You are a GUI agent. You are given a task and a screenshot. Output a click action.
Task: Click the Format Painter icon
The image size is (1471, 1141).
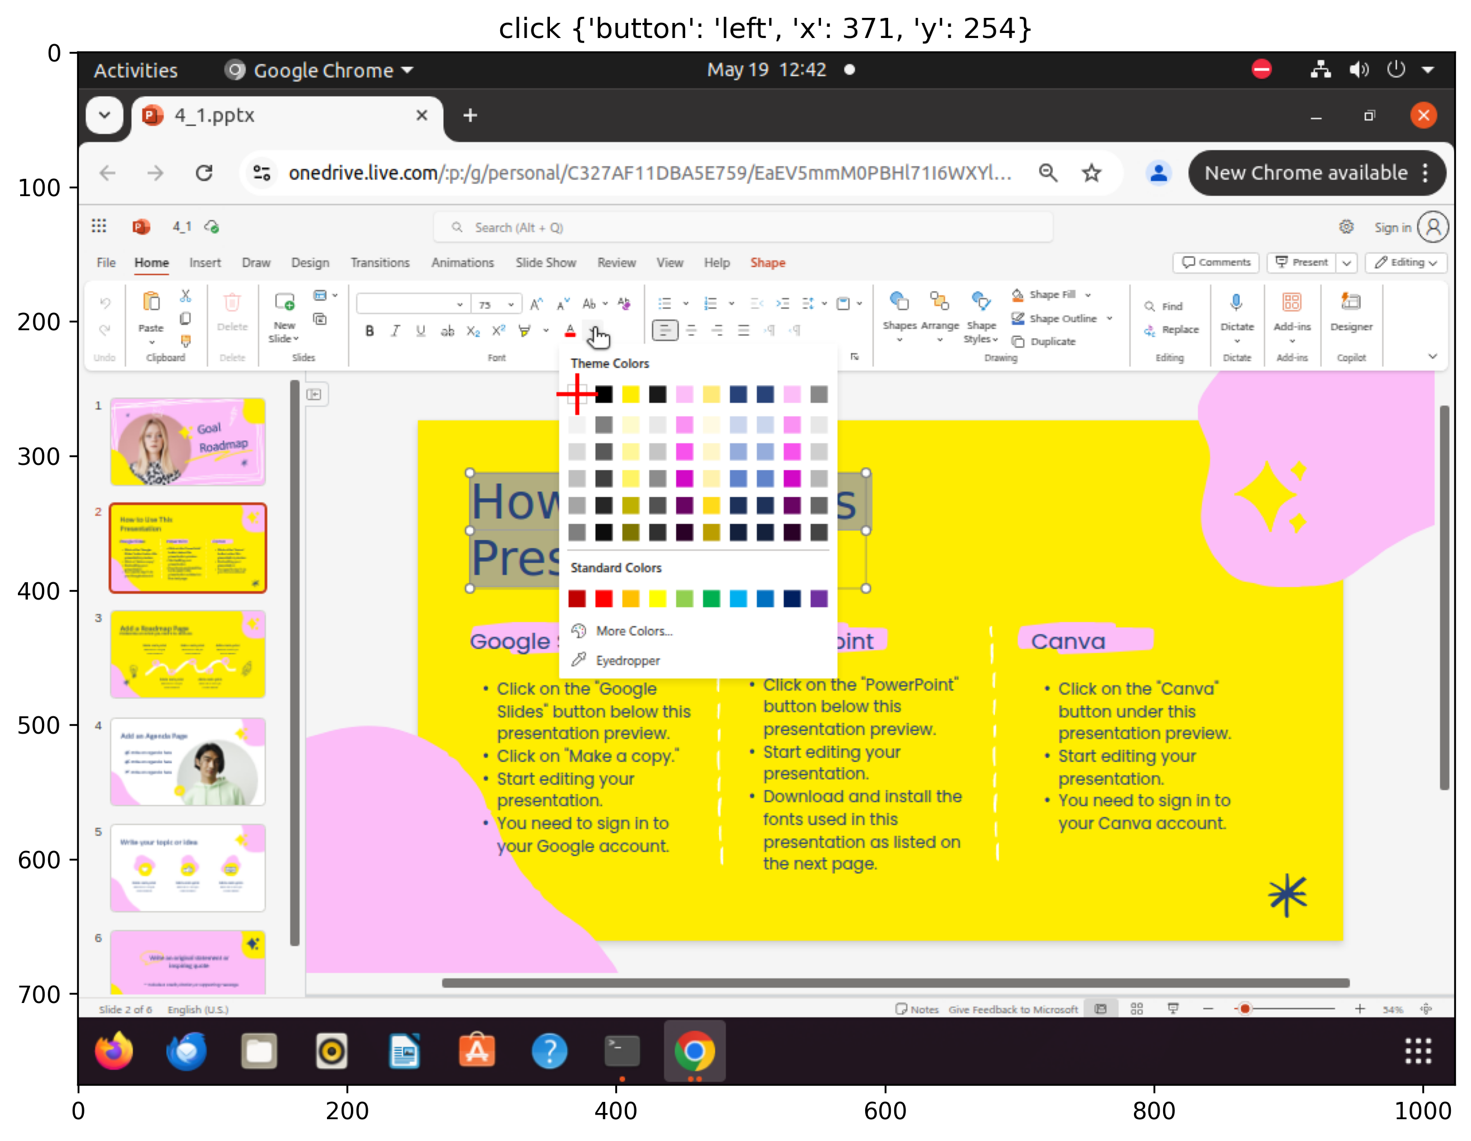tap(185, 341)
